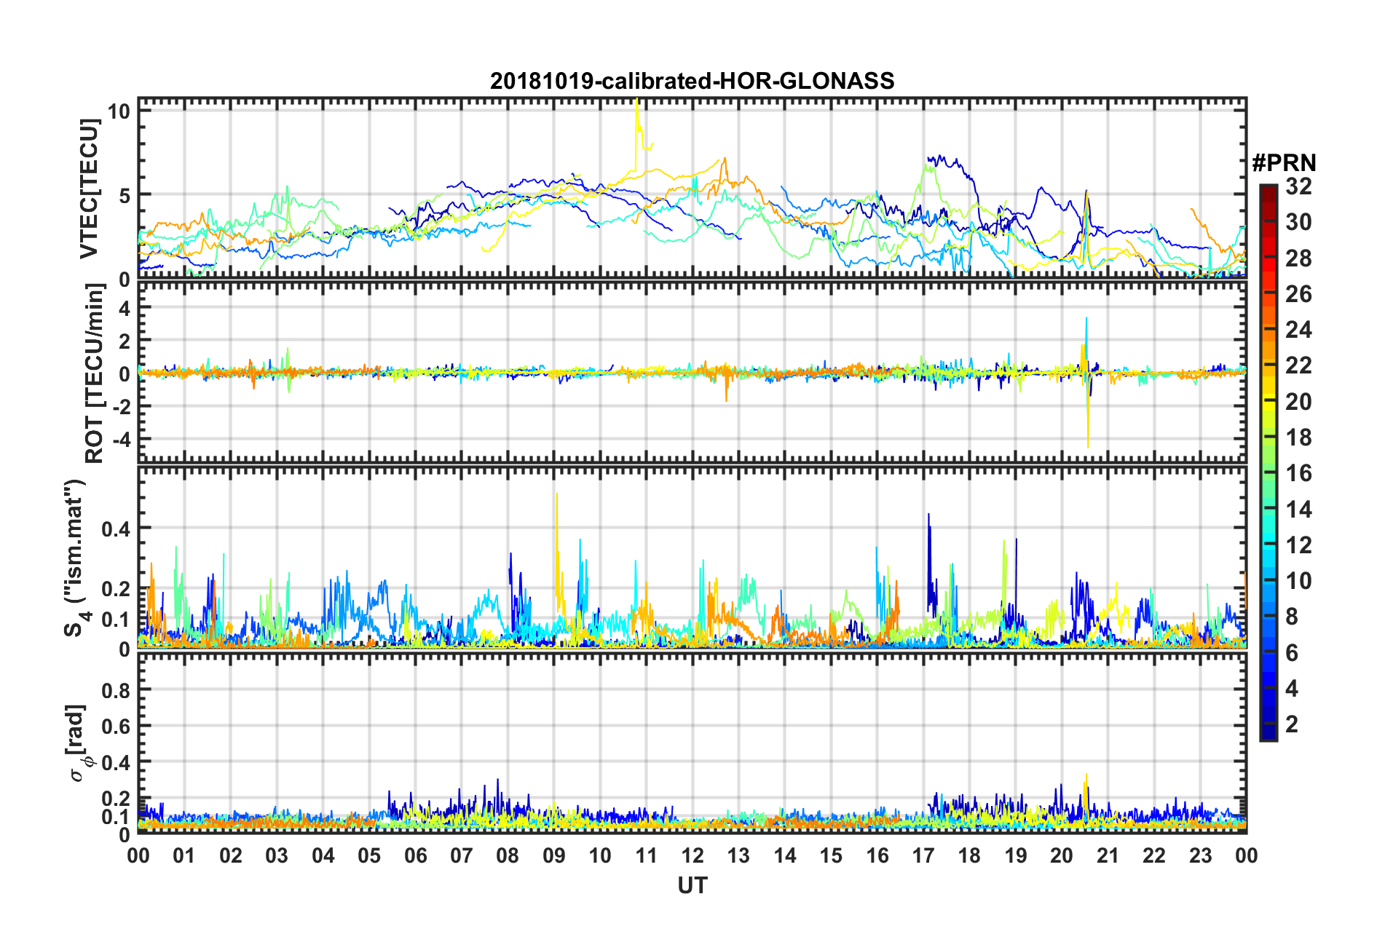Click the VTEC[TECU] y-axis label
The height and width of the screenshot is (926, 1385).
89,189
